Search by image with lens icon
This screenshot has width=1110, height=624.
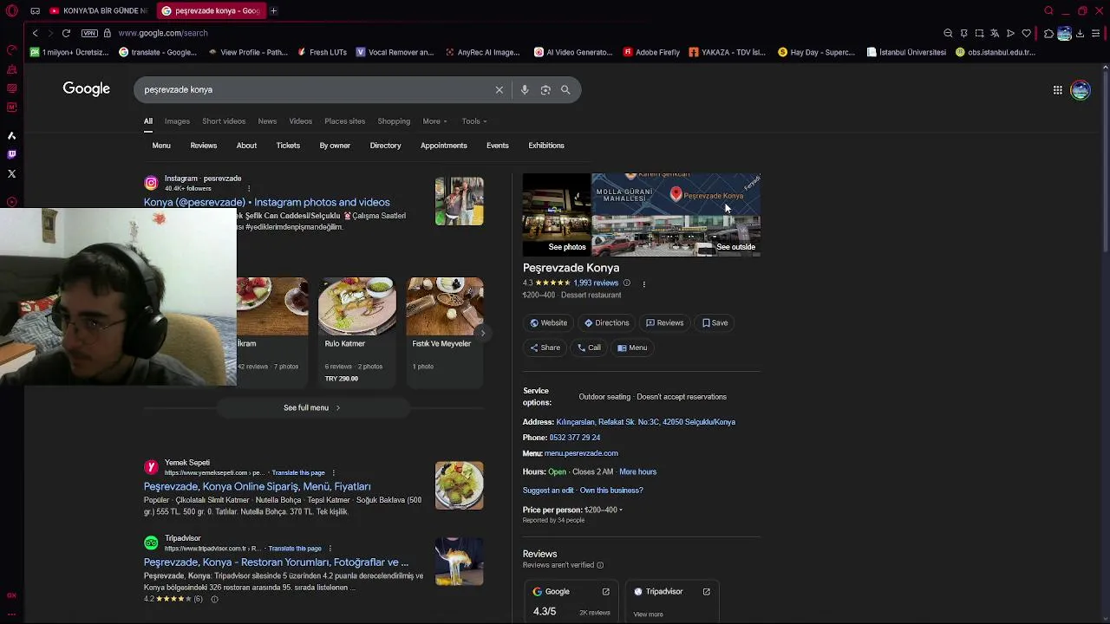545,89
